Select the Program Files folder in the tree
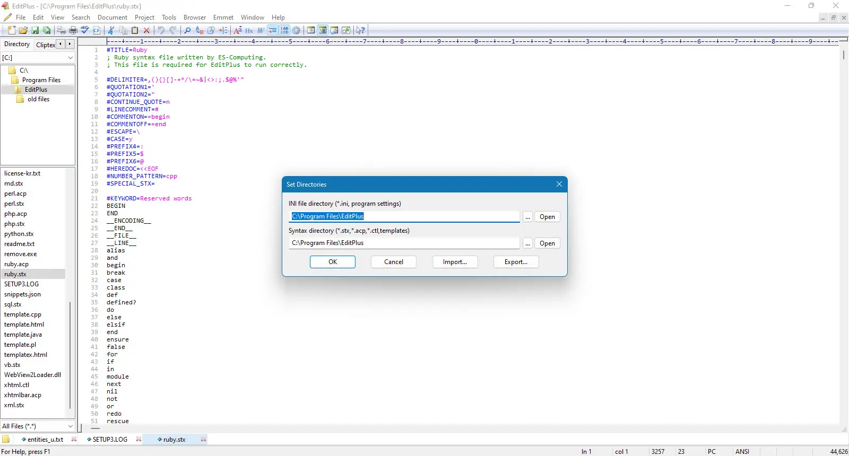This screenshot has height=456, width=849. [41, 80]
